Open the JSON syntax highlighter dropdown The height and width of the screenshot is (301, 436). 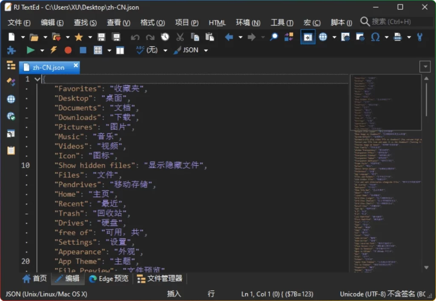point(206,50)
